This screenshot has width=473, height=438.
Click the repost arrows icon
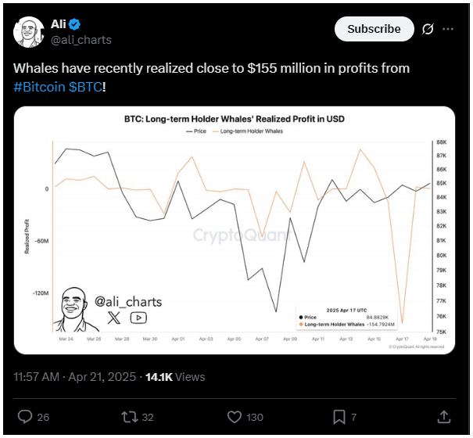coord(130,417)
